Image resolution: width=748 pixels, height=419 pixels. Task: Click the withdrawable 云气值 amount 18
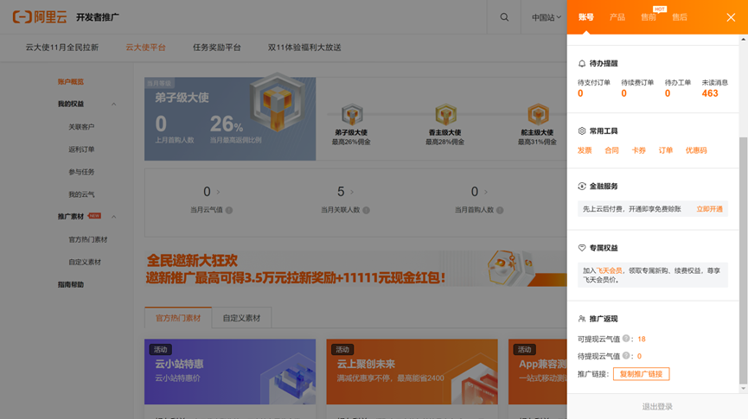coord(642,339)
